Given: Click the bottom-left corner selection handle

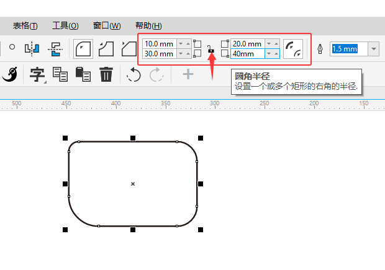Looking at the screenshot, I should 65,230.
